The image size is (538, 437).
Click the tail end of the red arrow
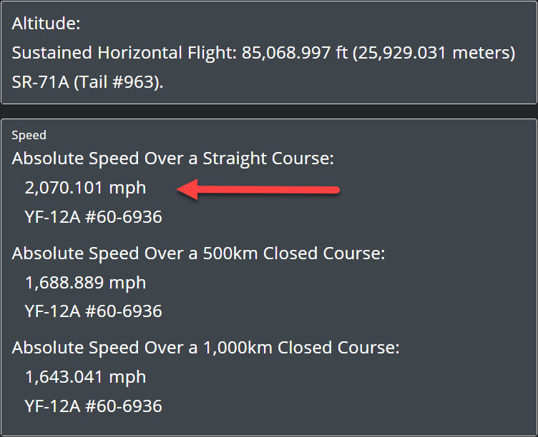tap(335, 190)
